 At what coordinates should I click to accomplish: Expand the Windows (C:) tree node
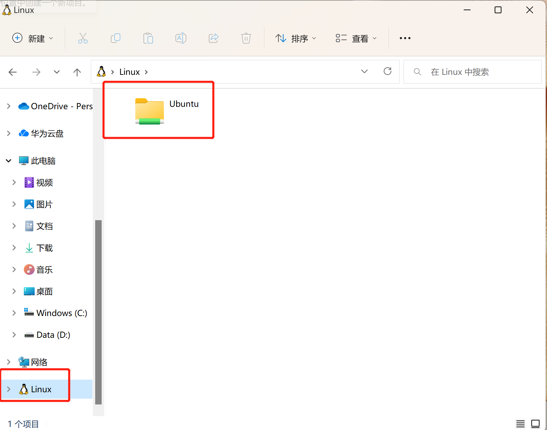tap(14, 313)
